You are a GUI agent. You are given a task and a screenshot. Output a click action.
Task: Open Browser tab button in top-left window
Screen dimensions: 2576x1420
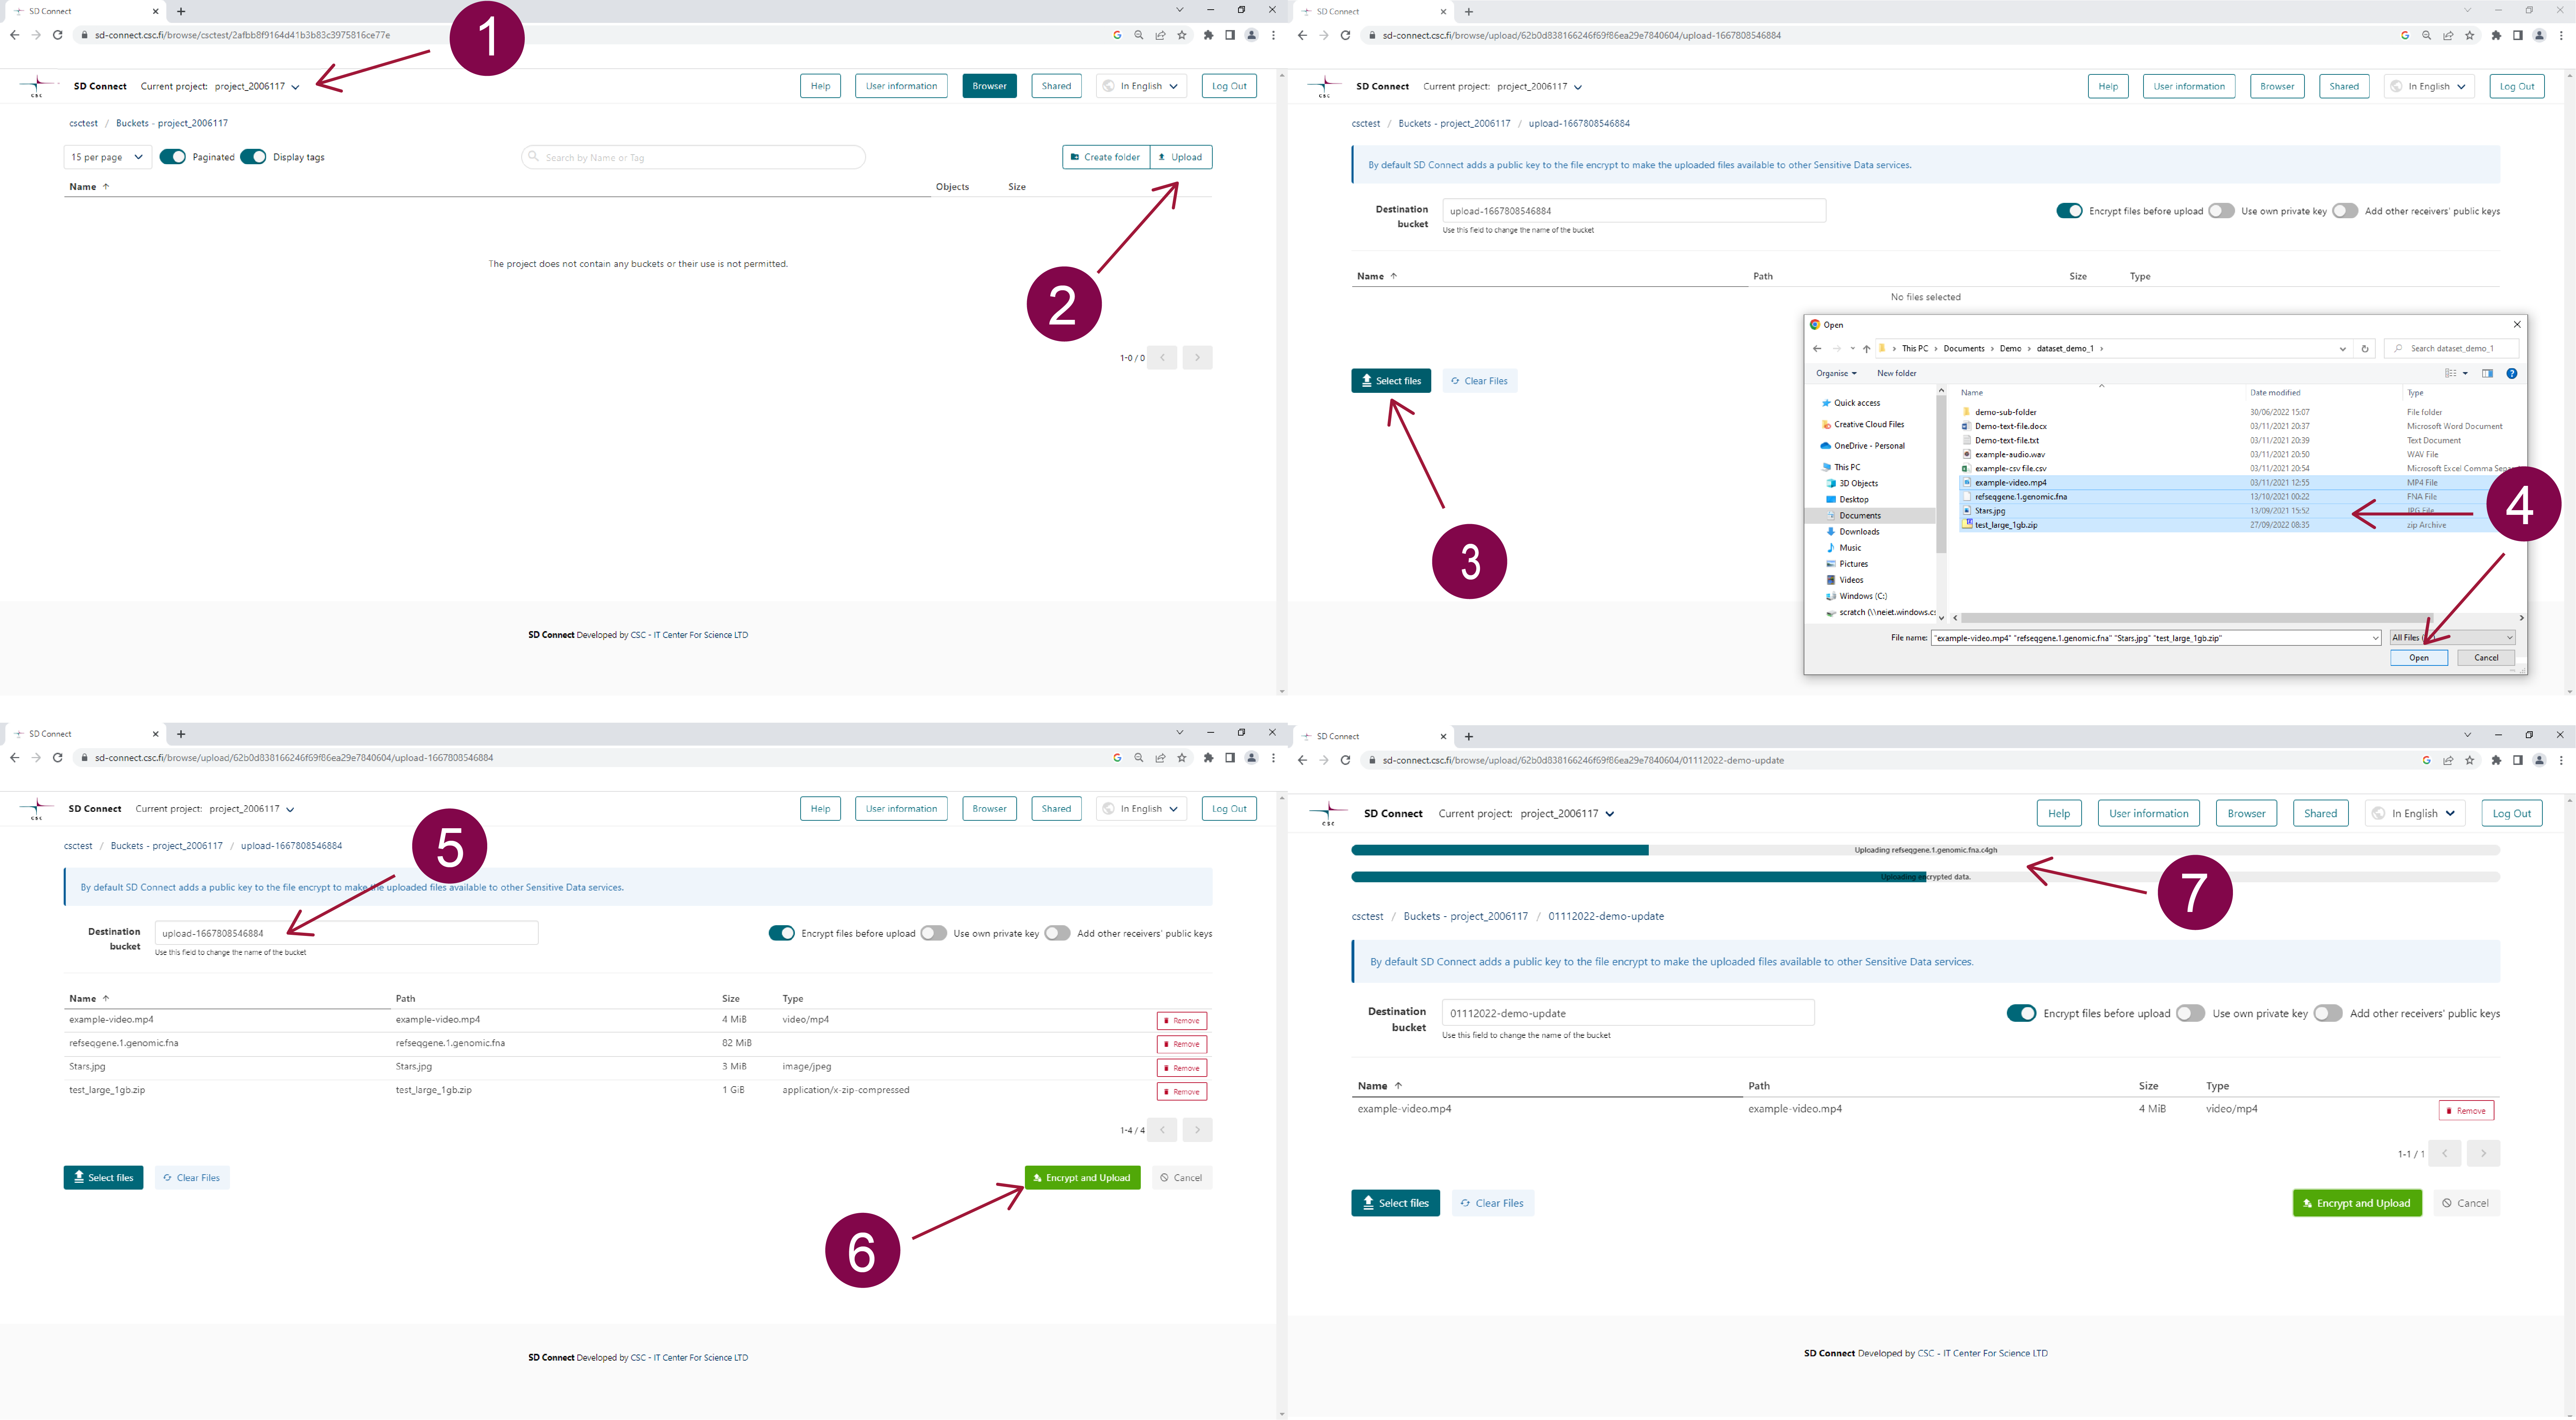(989, 86)
